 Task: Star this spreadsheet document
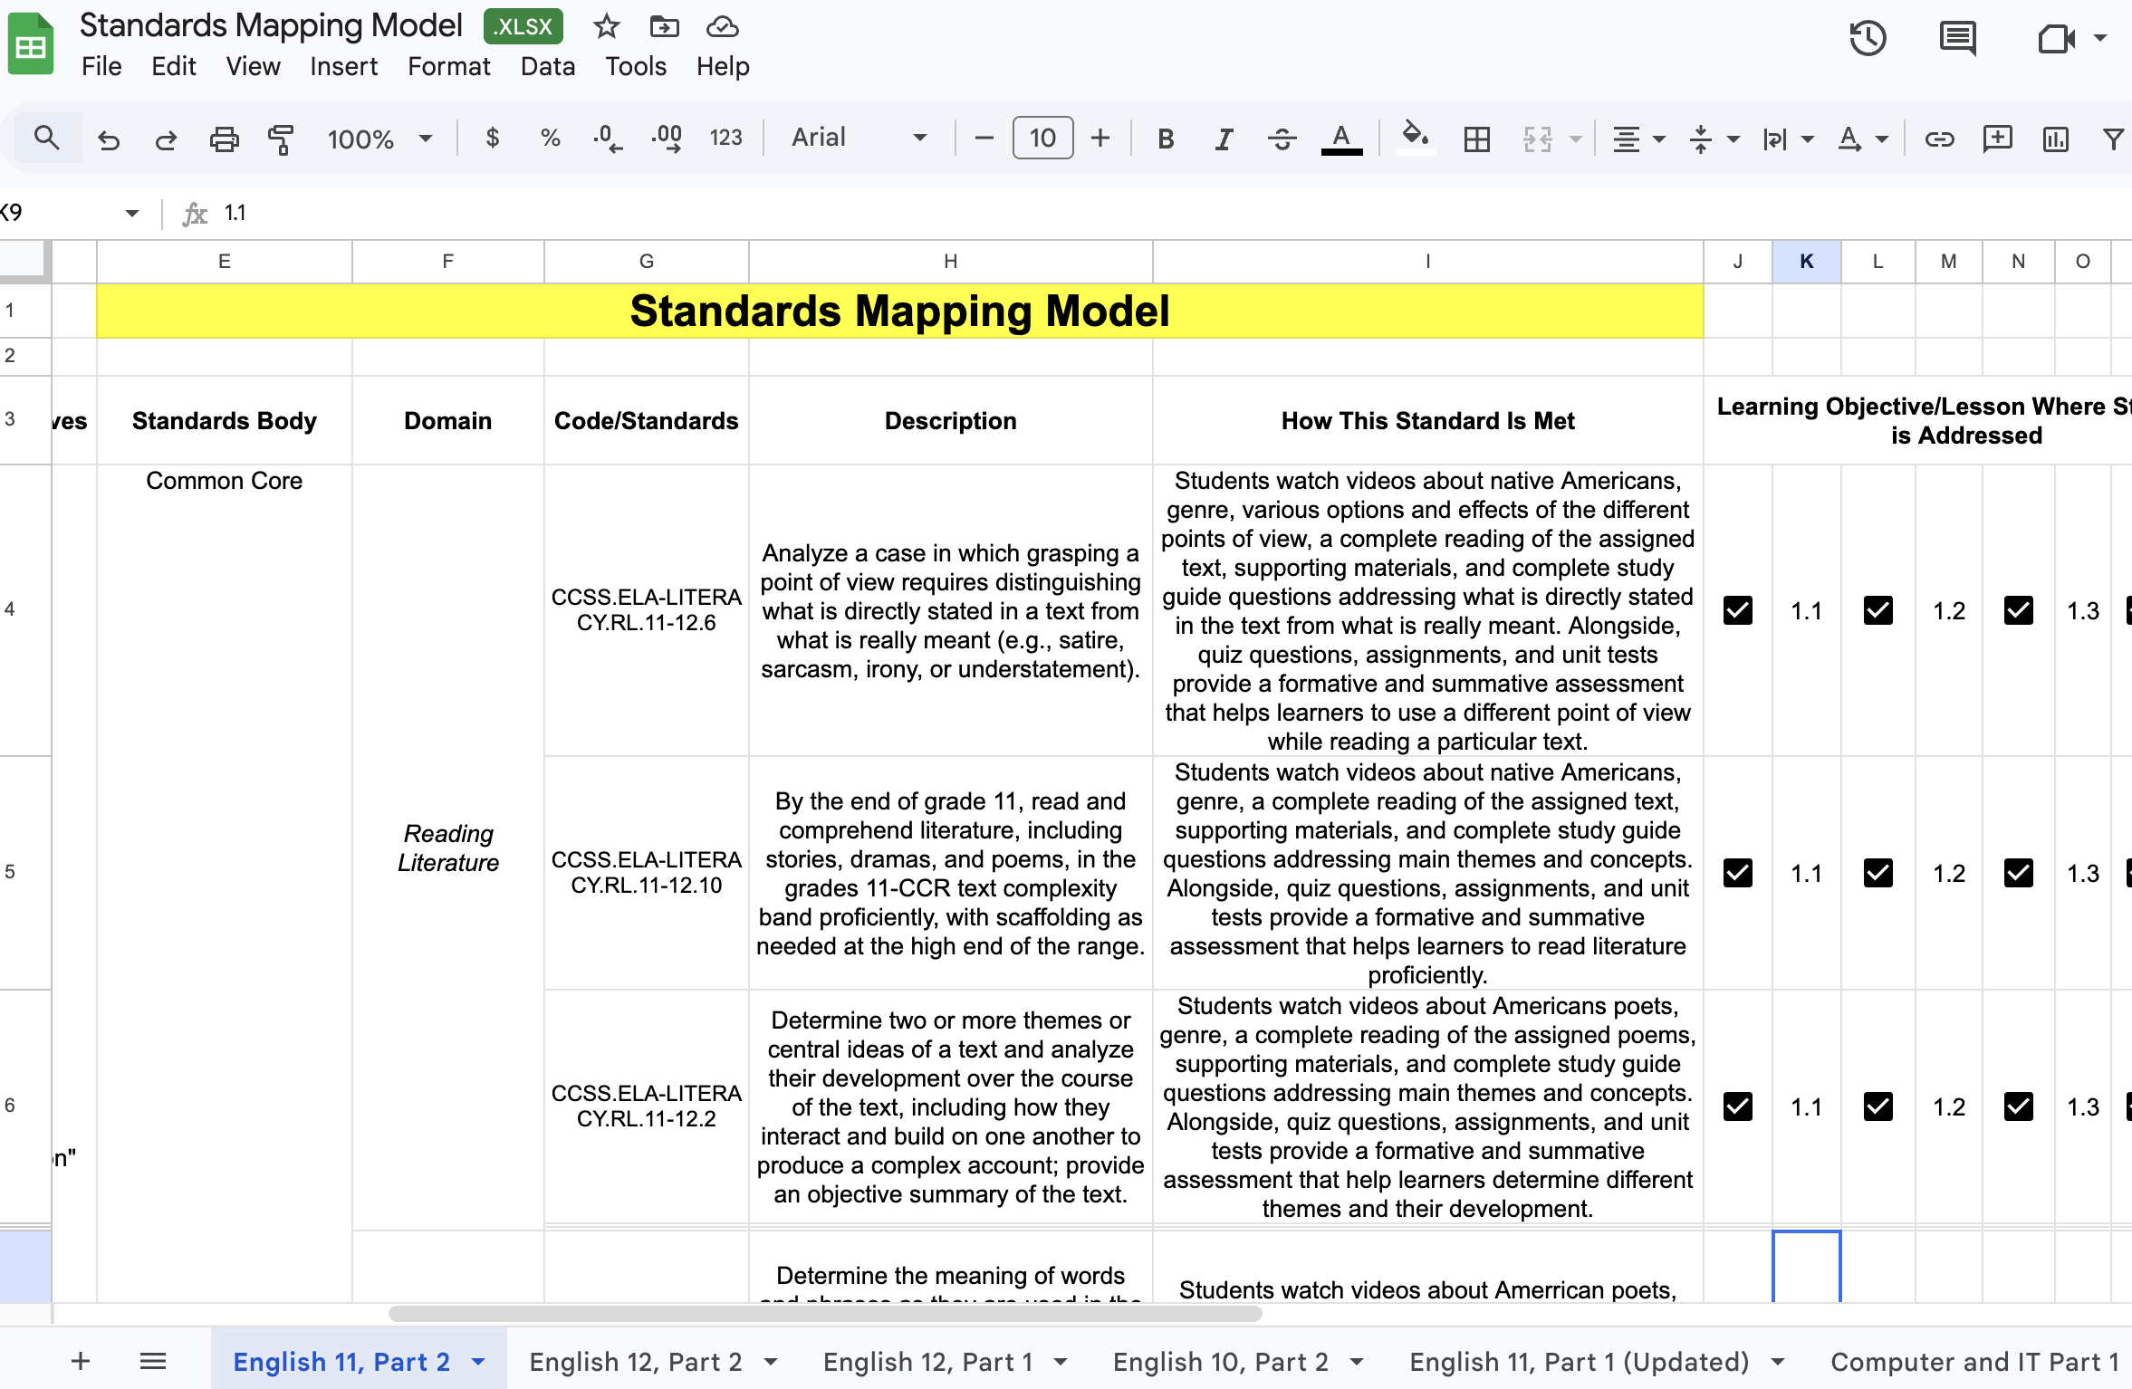[606, 27]
